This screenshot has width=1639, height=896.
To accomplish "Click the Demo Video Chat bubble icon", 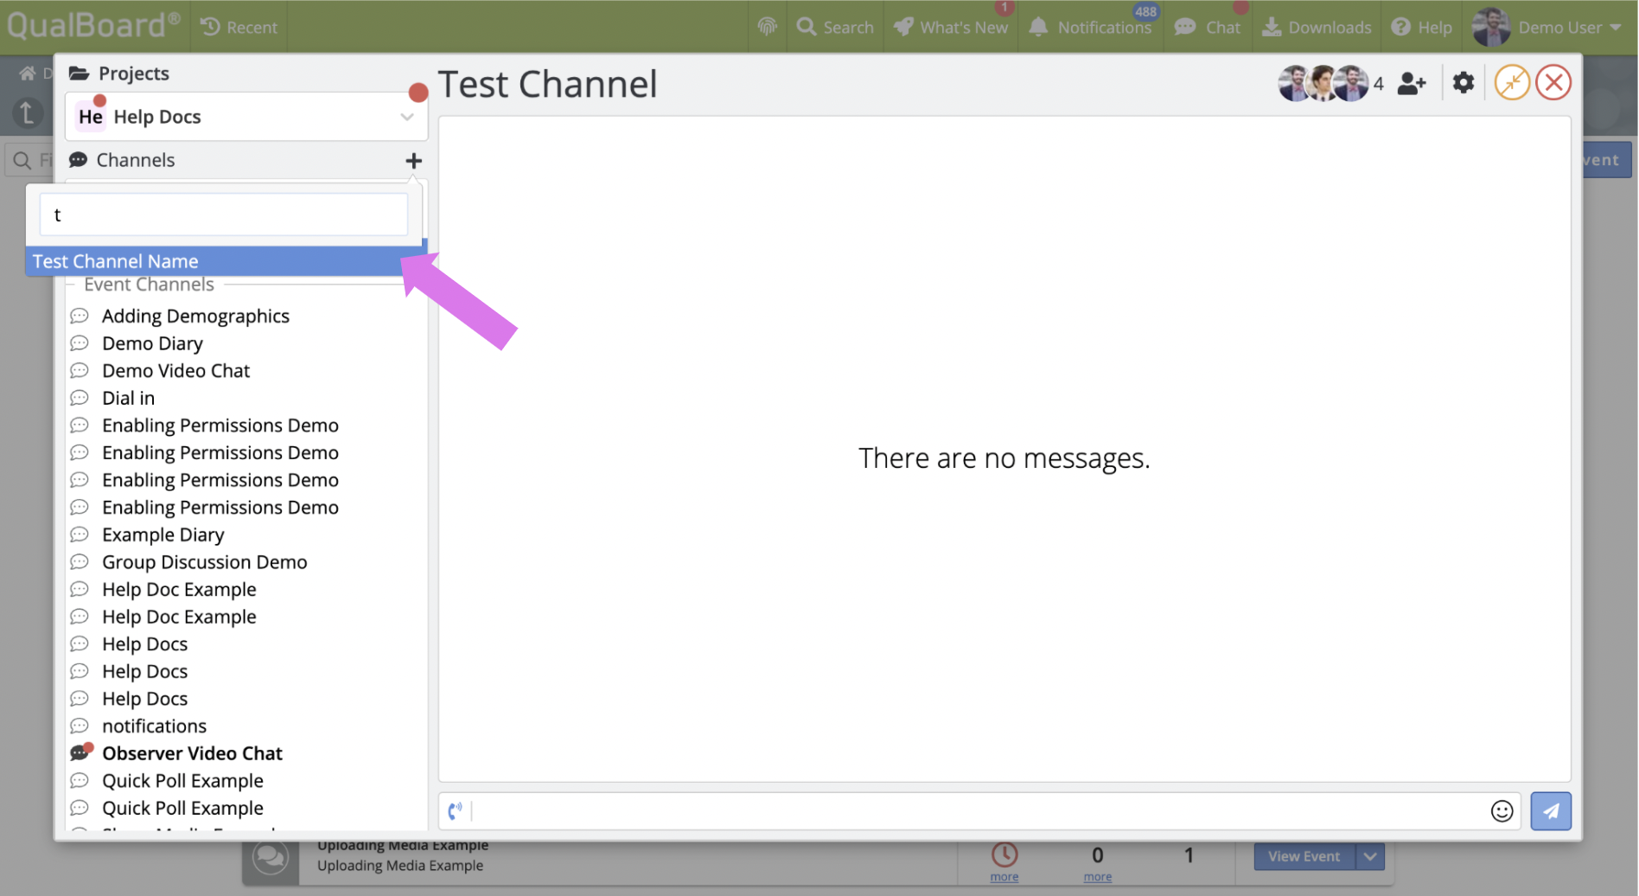I will click(x=80, y=370).
